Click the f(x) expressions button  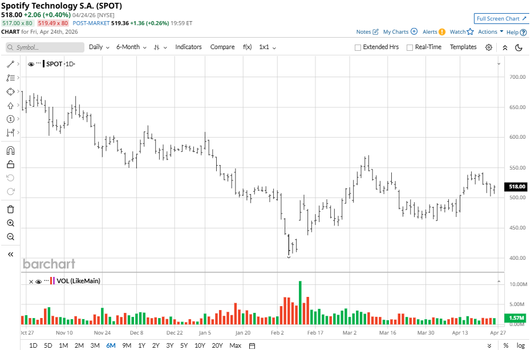(x=247, y=47)
